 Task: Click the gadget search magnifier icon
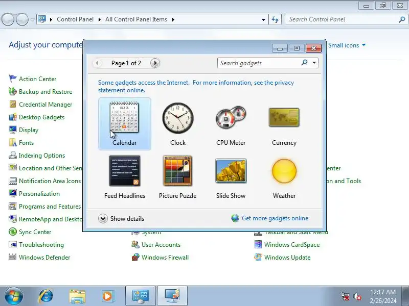pyautogui.click(x=304, y=63)
